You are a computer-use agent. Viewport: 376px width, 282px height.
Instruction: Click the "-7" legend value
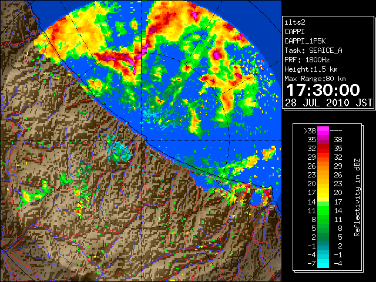pos(311,264)
